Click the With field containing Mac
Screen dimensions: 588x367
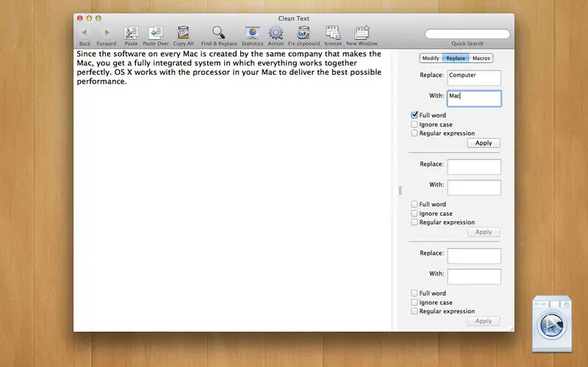coord(474,98)
